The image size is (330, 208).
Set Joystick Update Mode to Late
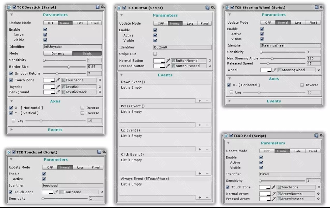(80, 23)
